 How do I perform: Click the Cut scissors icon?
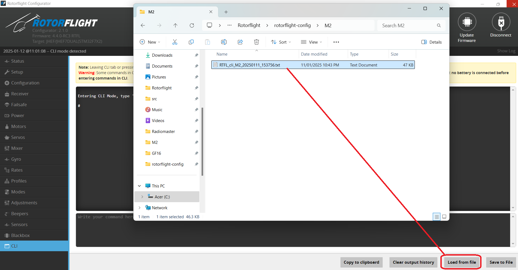tap(175, 42)
